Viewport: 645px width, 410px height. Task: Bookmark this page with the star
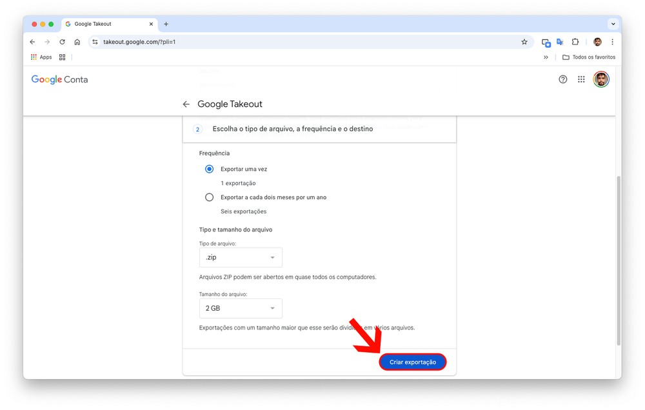(x=524, y=42)
